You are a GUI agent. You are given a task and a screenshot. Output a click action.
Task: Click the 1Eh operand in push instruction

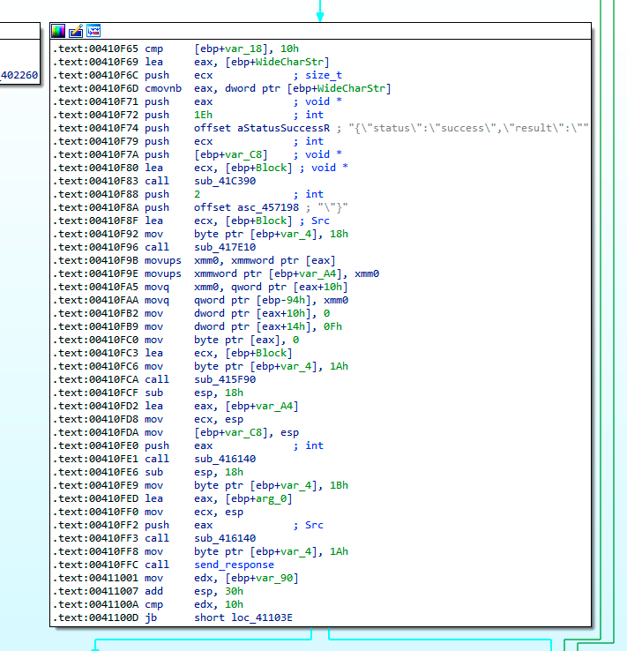[203, 115]
